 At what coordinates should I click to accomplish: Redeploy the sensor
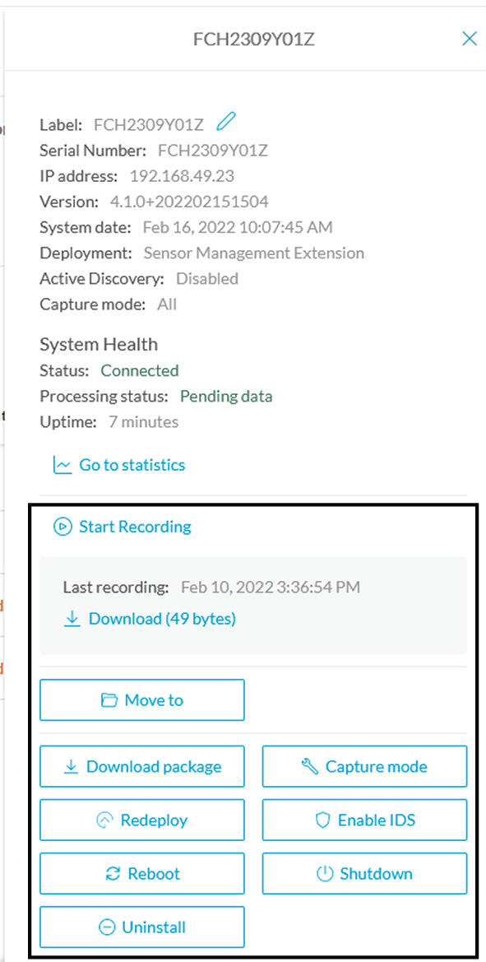click(142, 820)
